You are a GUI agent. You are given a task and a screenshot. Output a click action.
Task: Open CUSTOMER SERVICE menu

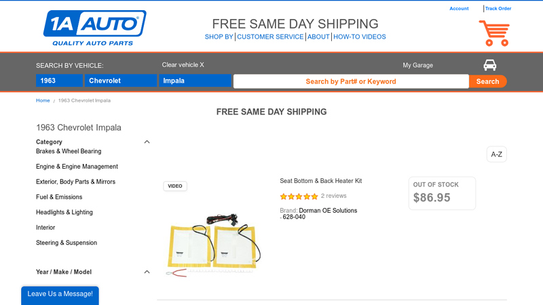click(x=270, y=37)
